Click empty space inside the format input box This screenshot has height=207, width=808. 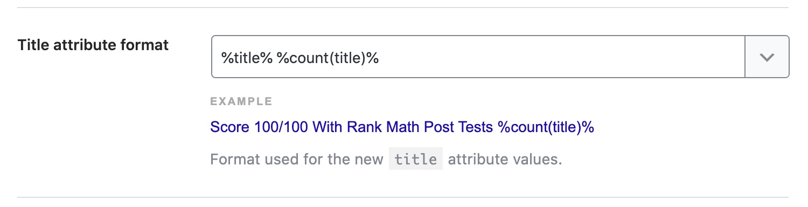click(x=560, y=57)
